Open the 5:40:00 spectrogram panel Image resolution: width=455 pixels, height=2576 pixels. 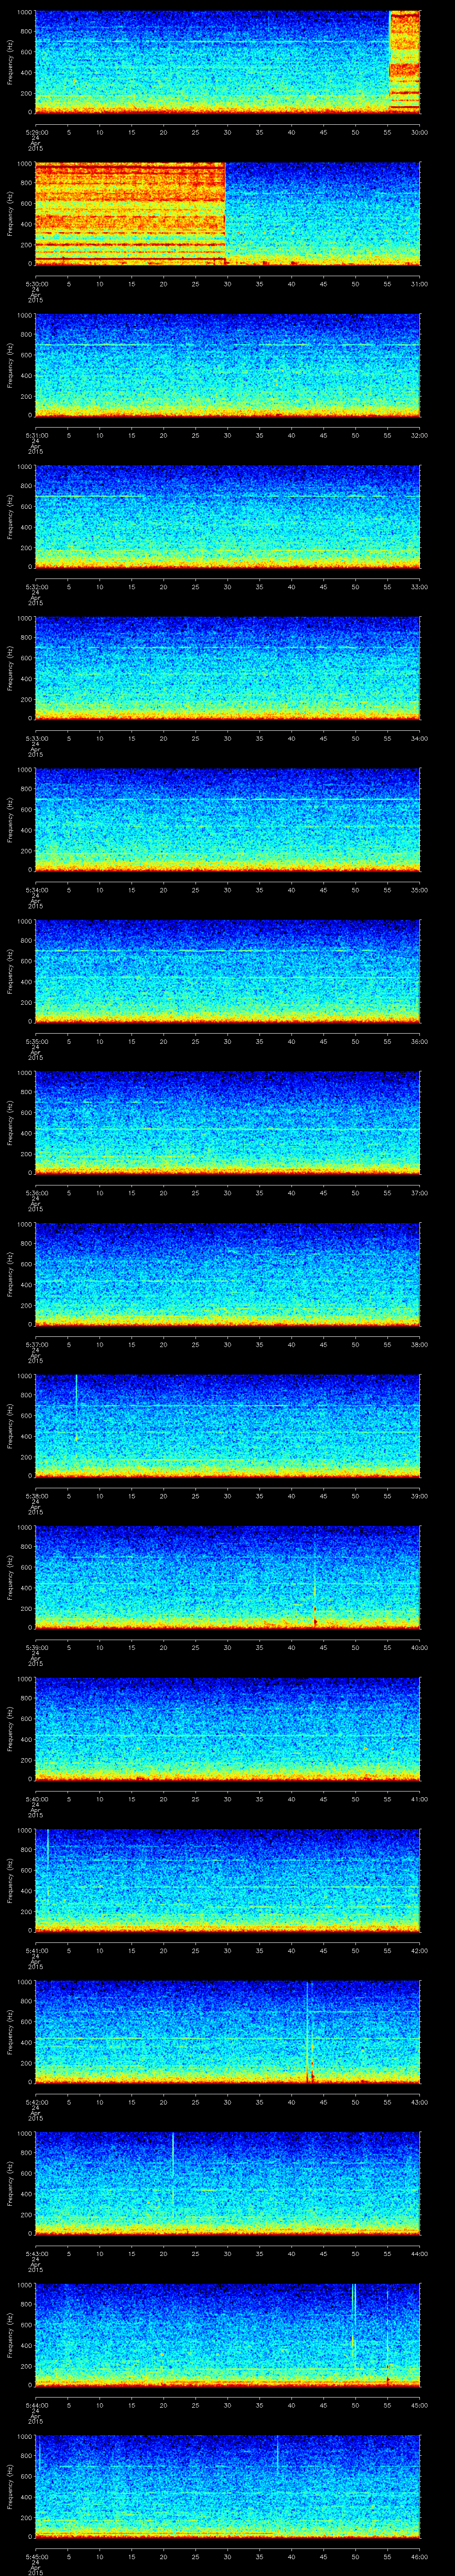click(x=227, y=1729)
